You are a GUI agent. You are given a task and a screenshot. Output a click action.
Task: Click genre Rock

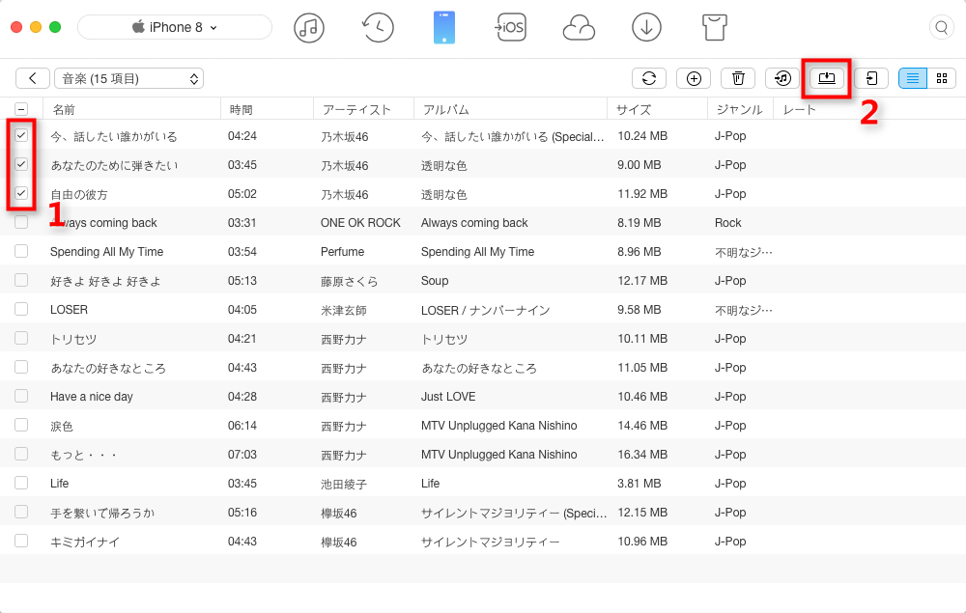click(x=727, y=223)
